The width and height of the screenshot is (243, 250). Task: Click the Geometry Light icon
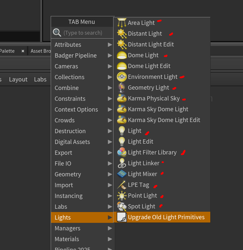click(122, 88)
